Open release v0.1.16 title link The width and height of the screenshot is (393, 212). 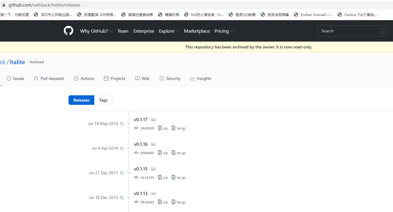click(x=141, y=144)
